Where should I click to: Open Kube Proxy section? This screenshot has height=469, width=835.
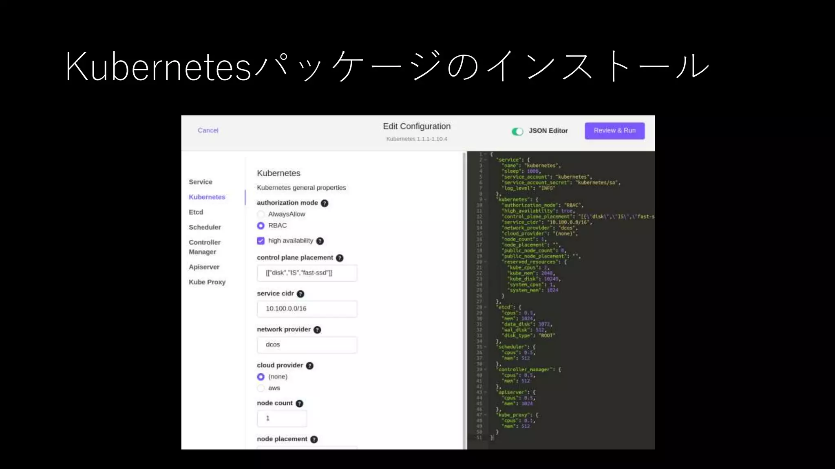point(207,282)
